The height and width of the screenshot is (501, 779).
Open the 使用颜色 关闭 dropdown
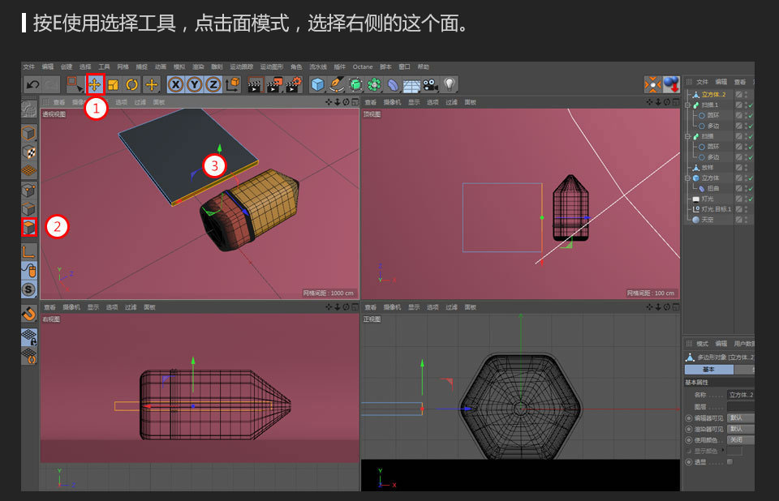tap(735, 439)
